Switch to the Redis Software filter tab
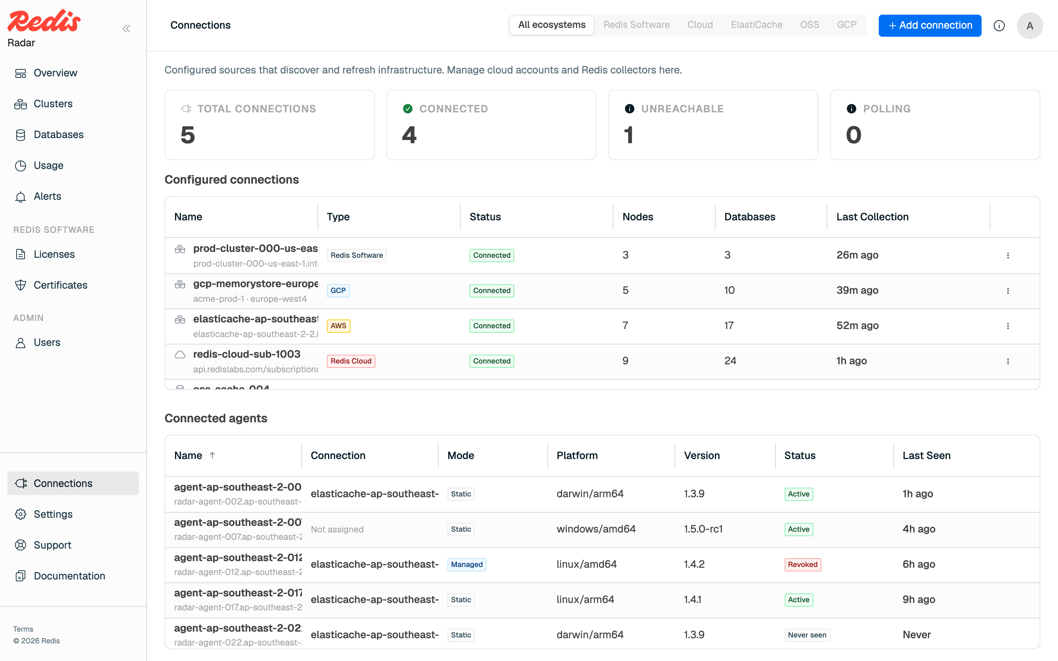Image resolution: width=1058 pixels, height=661 pixels. coord(636,25)
